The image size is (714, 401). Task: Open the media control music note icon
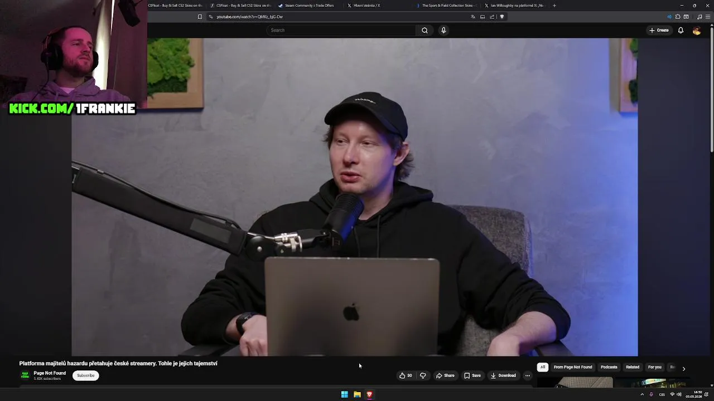tap(699, 17)
